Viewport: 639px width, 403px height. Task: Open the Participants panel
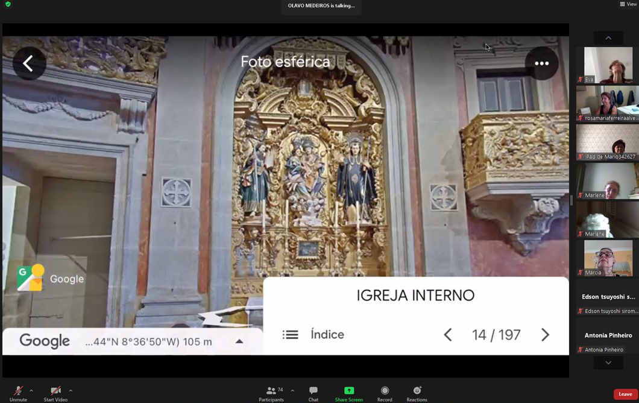tap(271, 393)
